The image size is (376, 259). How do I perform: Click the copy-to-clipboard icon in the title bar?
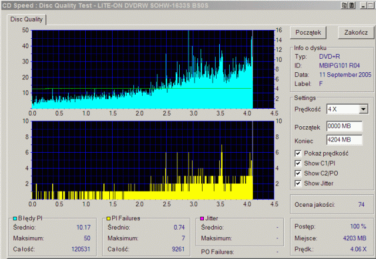tap(344, 5)
